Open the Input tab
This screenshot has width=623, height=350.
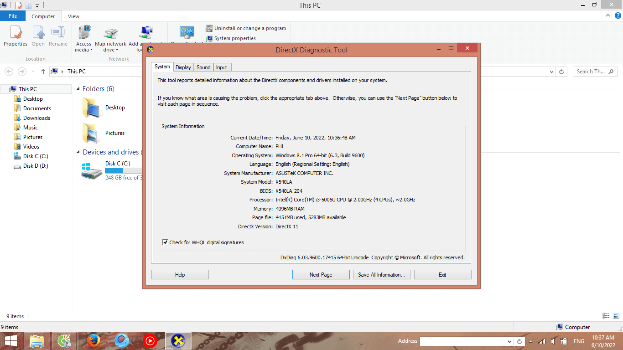point(222,67)
